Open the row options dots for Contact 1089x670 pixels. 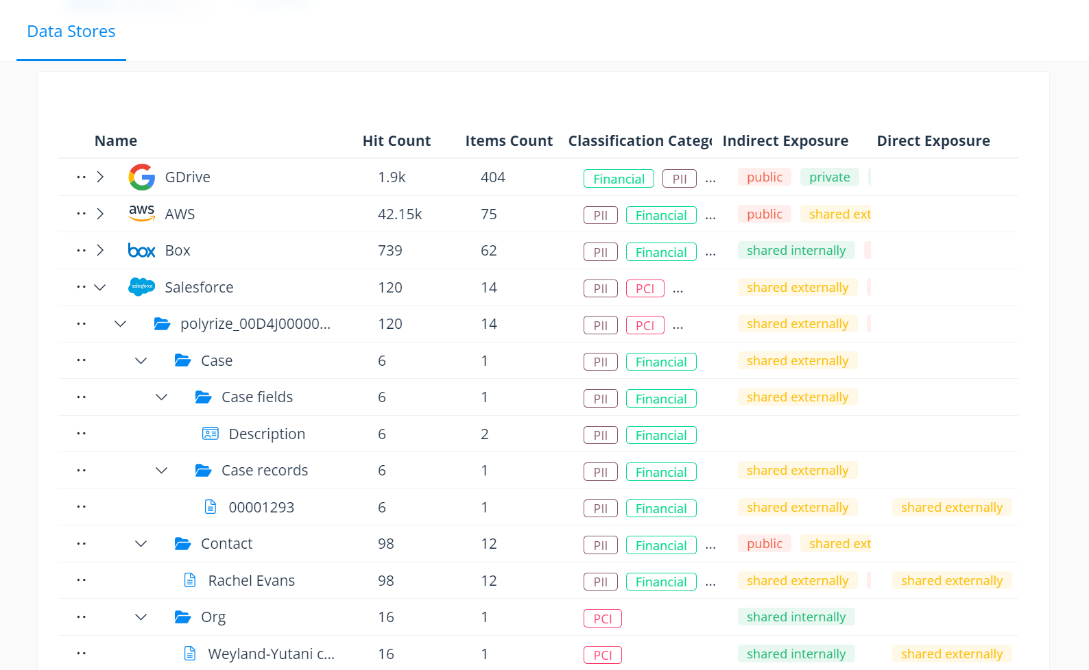point(81,544)
